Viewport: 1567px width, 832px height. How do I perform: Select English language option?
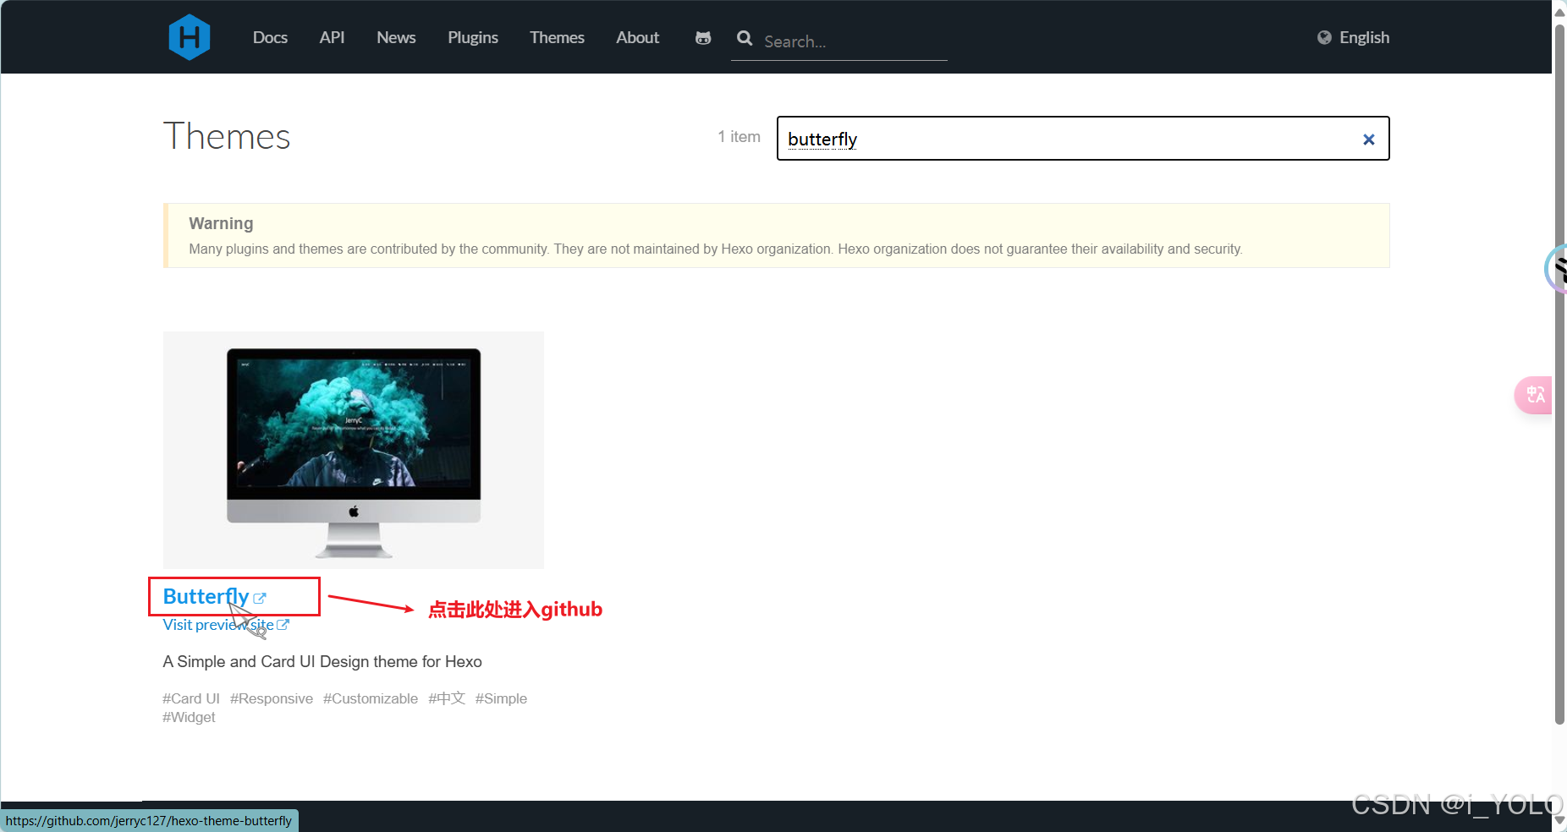pos(1363,37)
